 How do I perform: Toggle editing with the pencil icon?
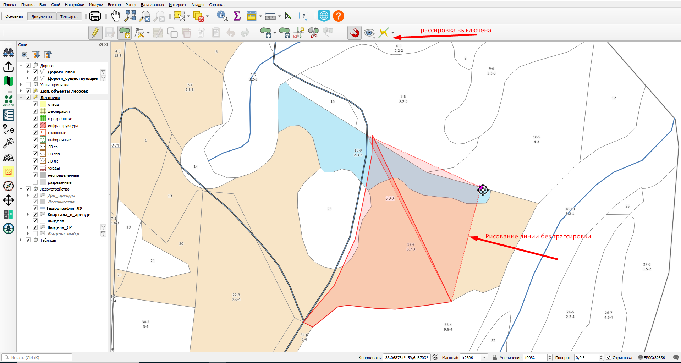pyautogui.click(x=95, y=33)
